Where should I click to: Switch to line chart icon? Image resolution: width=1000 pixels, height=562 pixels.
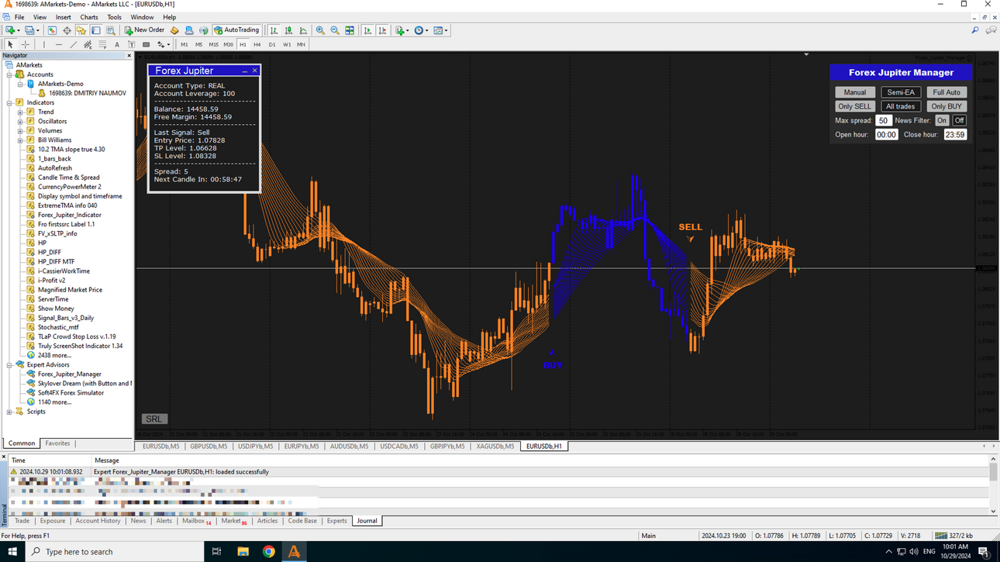(303, 30)
